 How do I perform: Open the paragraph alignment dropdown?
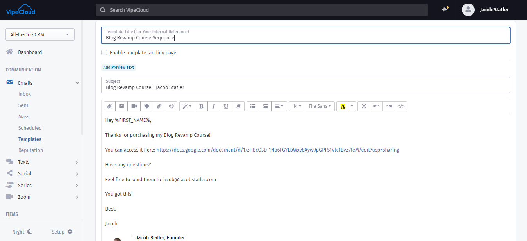pos(279,106)
